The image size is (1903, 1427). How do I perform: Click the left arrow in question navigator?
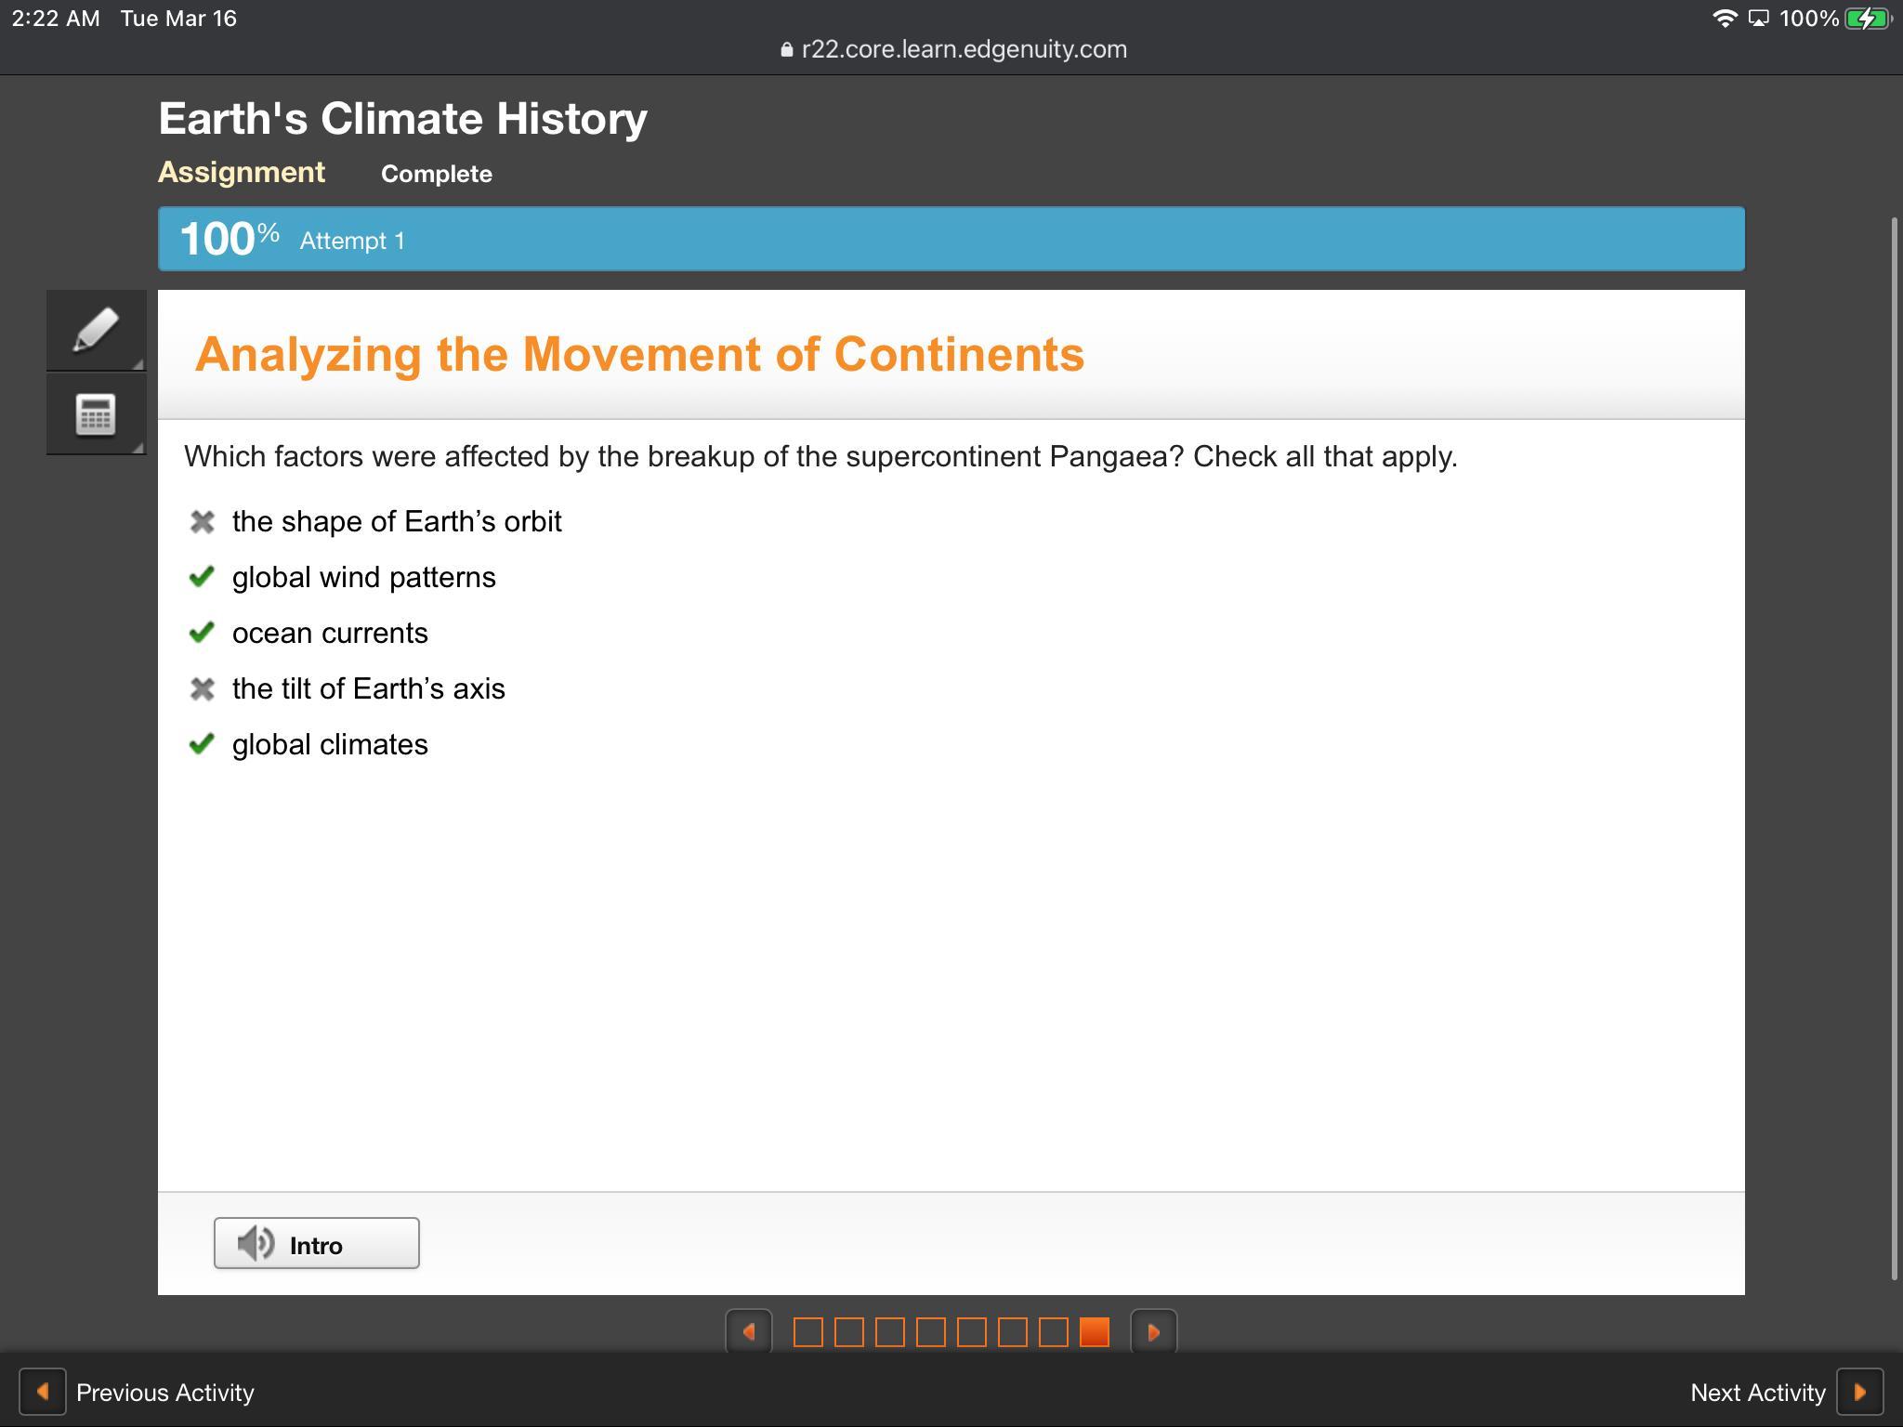coord(749,1332)
